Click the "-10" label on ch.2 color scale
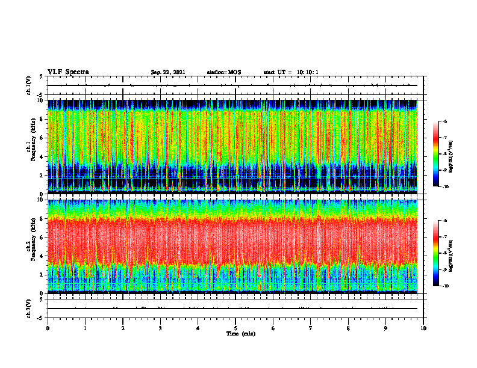The height and width of the screenshot is (368, 477). (445, 286)
